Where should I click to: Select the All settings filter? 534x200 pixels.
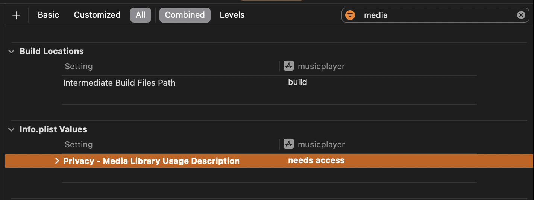(141, 15)
